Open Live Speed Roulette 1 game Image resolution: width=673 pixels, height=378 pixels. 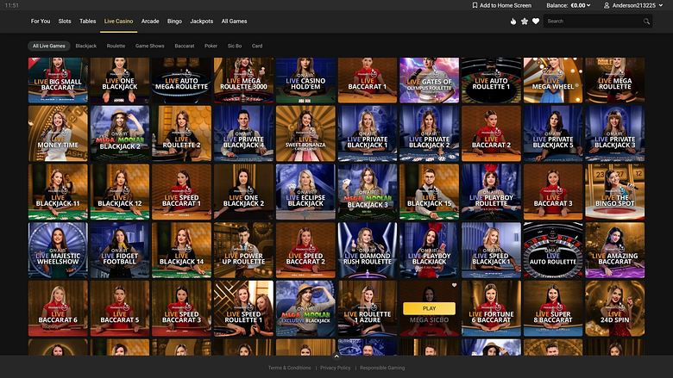coord(243,308)
